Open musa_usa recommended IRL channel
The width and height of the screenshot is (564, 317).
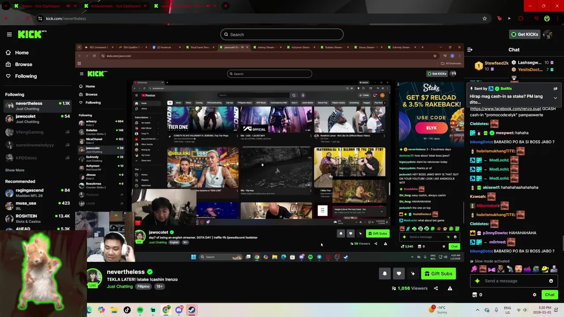[x=37, y=206]
